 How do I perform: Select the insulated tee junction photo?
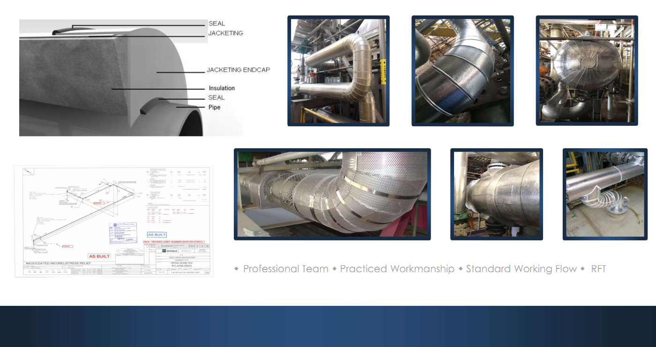pyautogui.click(x=496, y=195)
